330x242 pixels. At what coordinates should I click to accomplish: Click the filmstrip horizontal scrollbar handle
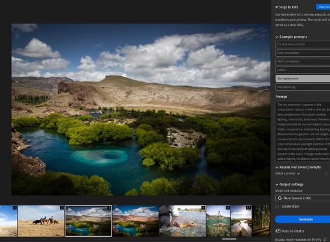click(x=229, y=239)
